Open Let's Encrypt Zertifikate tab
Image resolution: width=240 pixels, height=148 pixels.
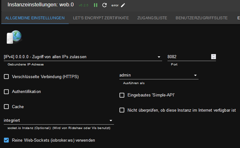101,18
